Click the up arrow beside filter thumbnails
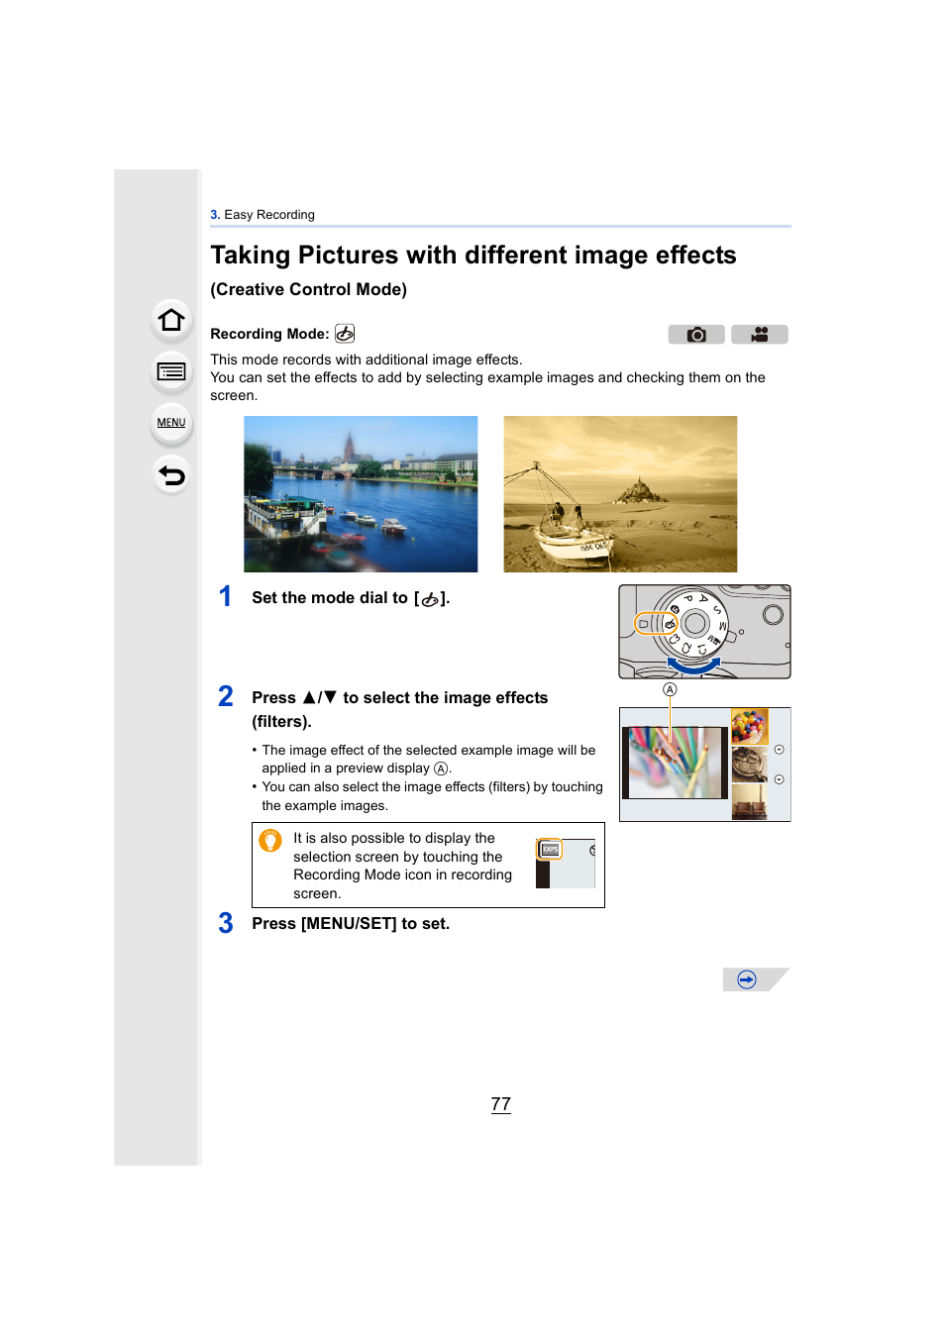 tap(780, 750)
